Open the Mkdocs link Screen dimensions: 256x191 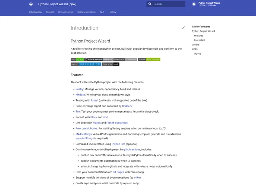tap(80, 95)
